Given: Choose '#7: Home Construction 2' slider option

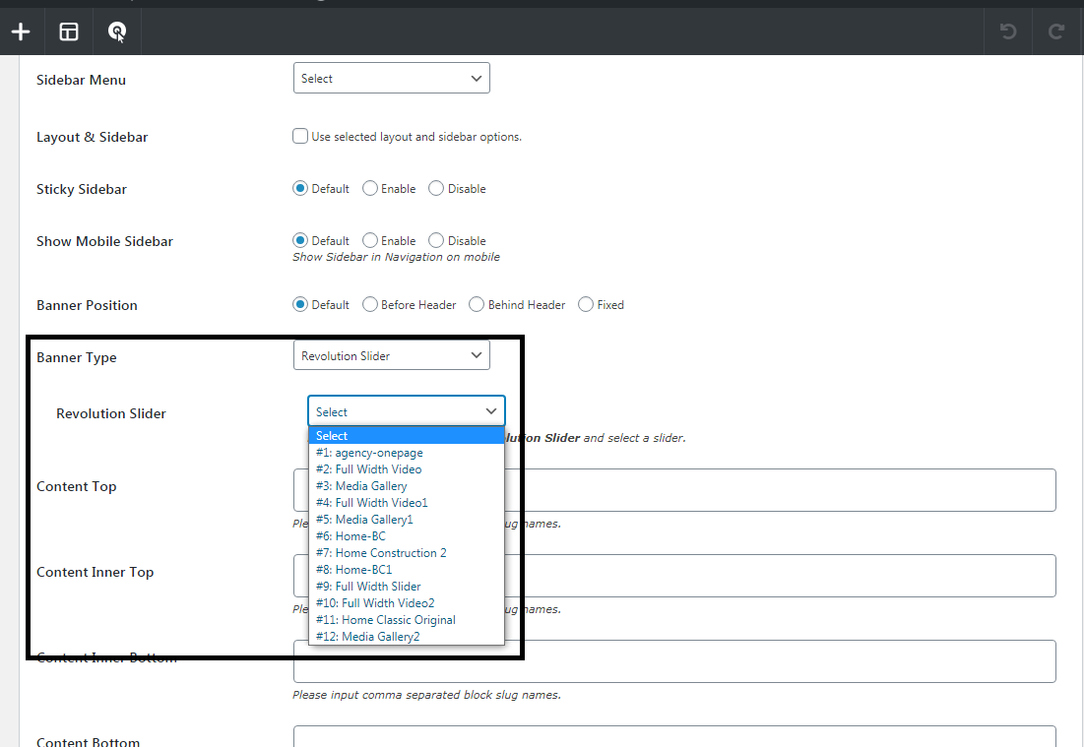Looking at the screenshot, I should [x=381, y=553].
